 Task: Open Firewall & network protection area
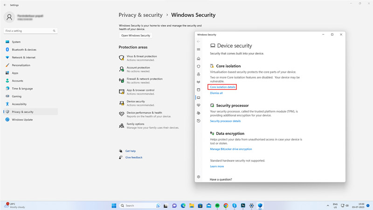(141, 80)
